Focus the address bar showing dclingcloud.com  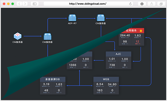(x=88, y=4)
